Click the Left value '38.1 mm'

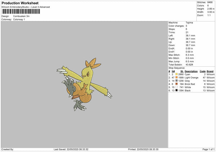190,35
